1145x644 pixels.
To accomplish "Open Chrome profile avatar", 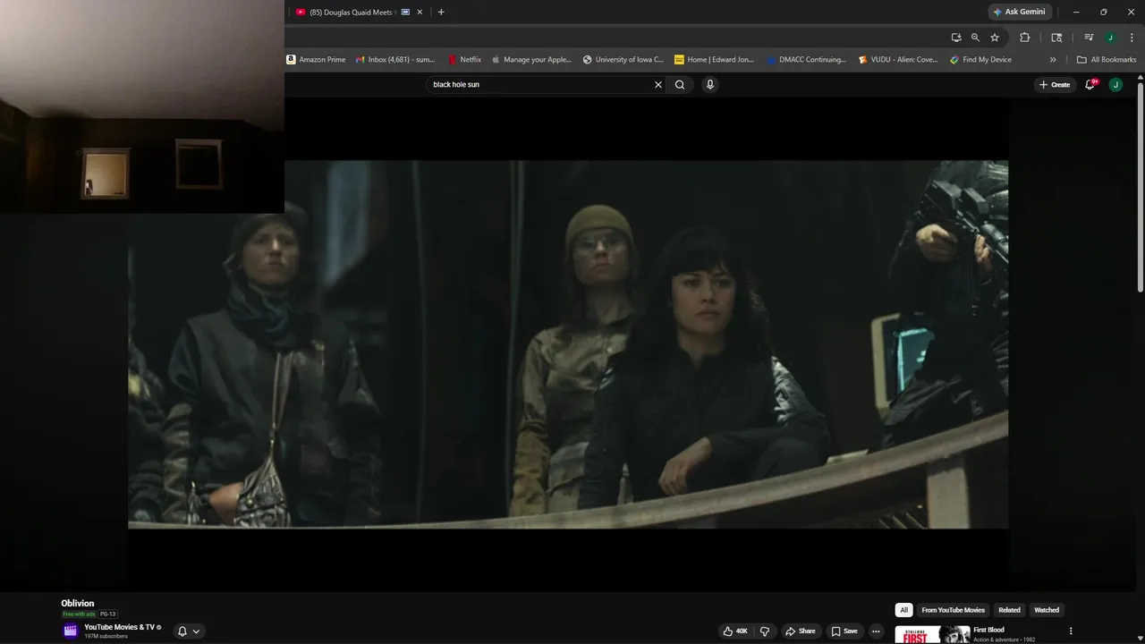I will tap(1110, 38).
